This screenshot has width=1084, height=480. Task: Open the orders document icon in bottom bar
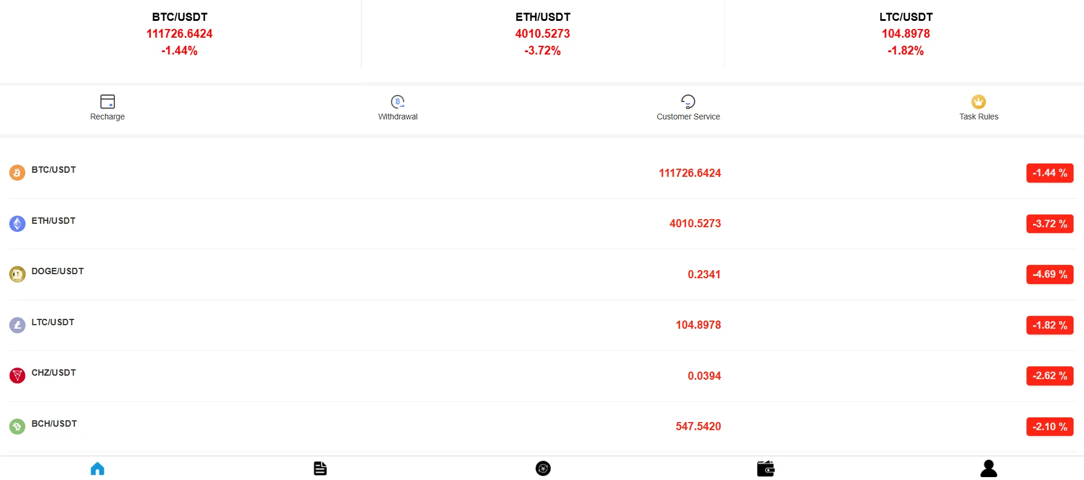coord(320,468)
